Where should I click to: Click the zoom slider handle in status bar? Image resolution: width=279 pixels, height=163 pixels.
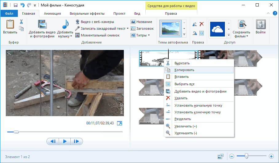click(x=246, y=156)
